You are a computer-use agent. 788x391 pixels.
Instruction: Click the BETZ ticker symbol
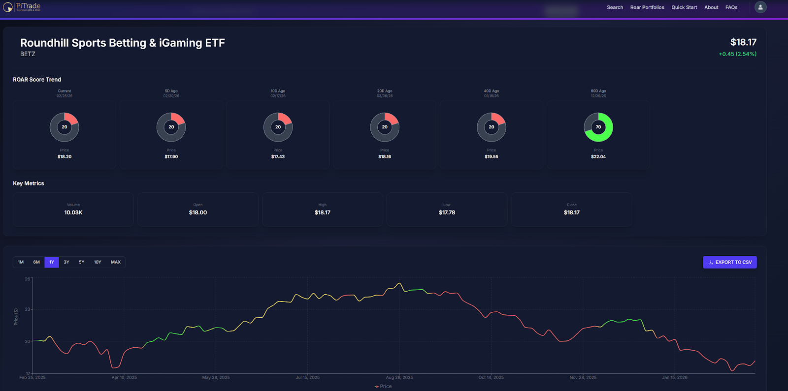(28, 54)
